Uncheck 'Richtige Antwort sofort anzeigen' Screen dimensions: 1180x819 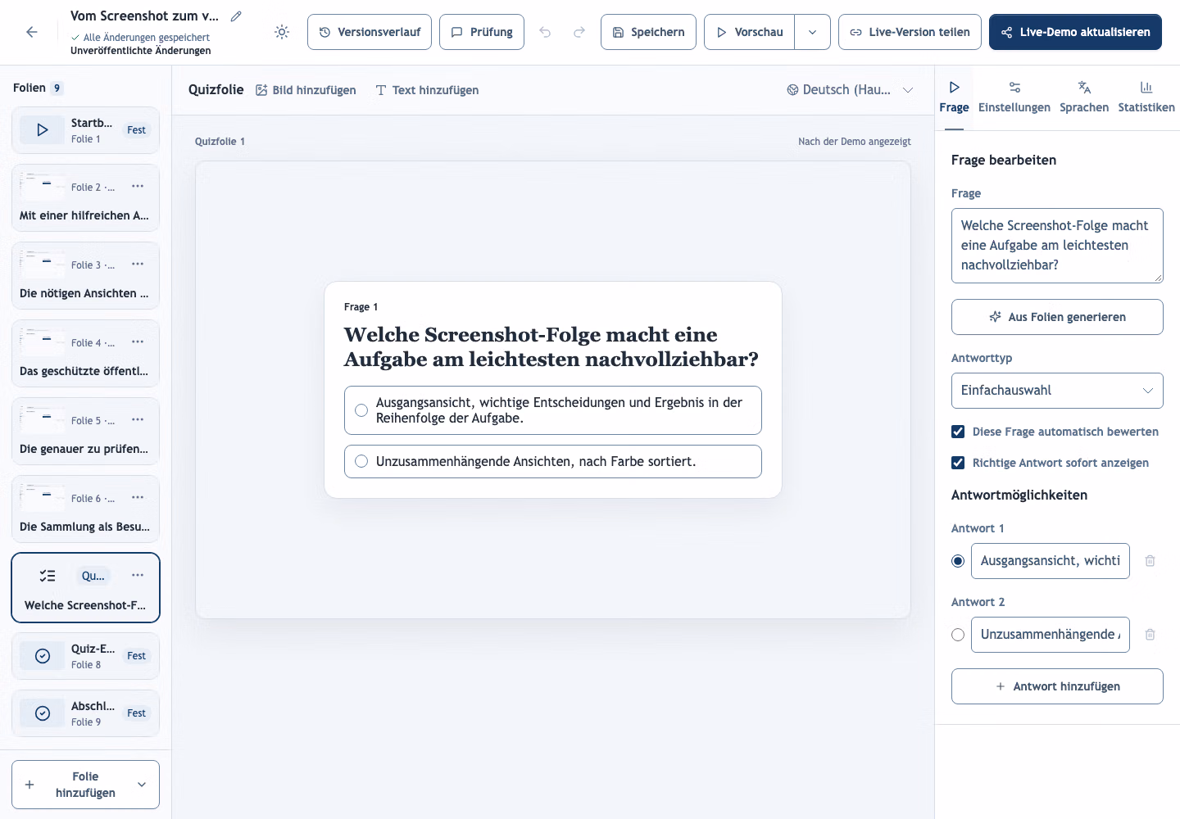pos(958,463)
